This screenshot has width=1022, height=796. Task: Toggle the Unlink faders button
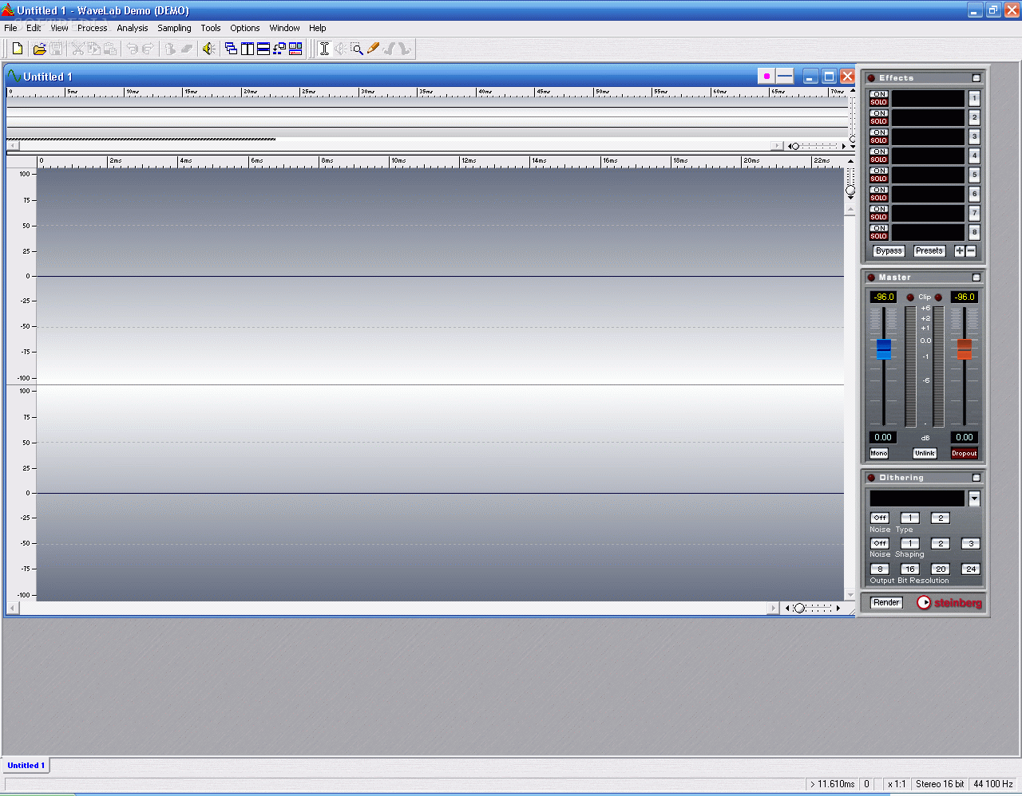pyautogui.click(x=925, y=453)
